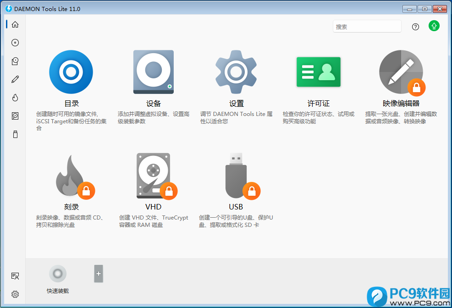This screenshot has height=308, width=452.
Task: Click description 创建一个可引导的U盘
Action: pos(236,221)
